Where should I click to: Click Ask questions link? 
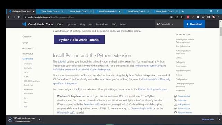pyautogui.click(x=184, y=104)
